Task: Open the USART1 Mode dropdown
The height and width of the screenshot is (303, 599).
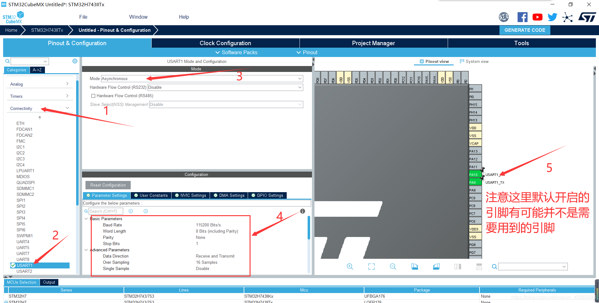Action: pyautogui.click(x=202, y=79)
